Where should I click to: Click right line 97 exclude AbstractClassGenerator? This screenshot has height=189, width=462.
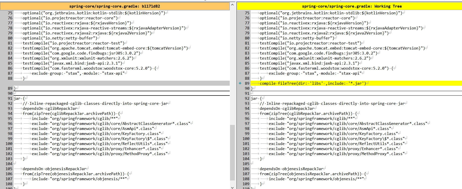point(348,124)
